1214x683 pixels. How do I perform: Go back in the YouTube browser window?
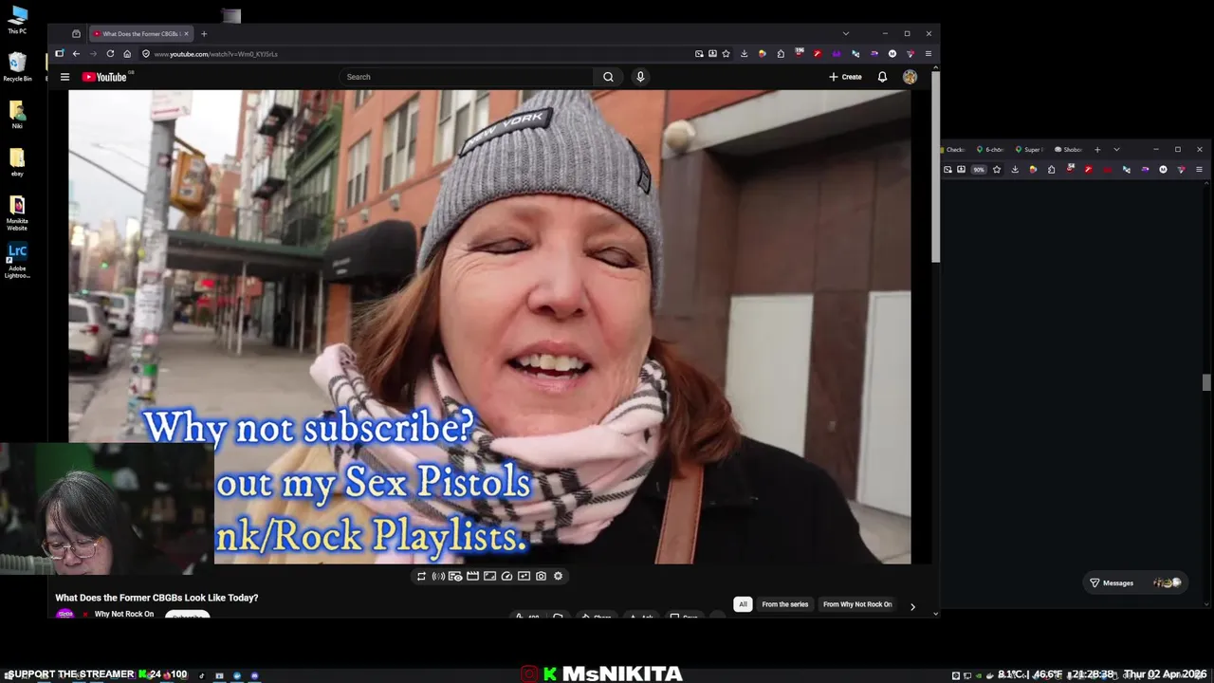click(x=76, y=54)
